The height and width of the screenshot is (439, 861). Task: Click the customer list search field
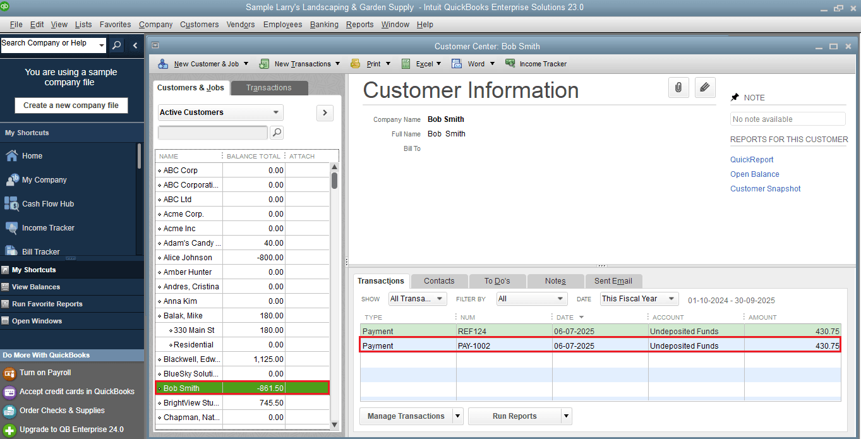pyautogui.click(x=212, y=132)
